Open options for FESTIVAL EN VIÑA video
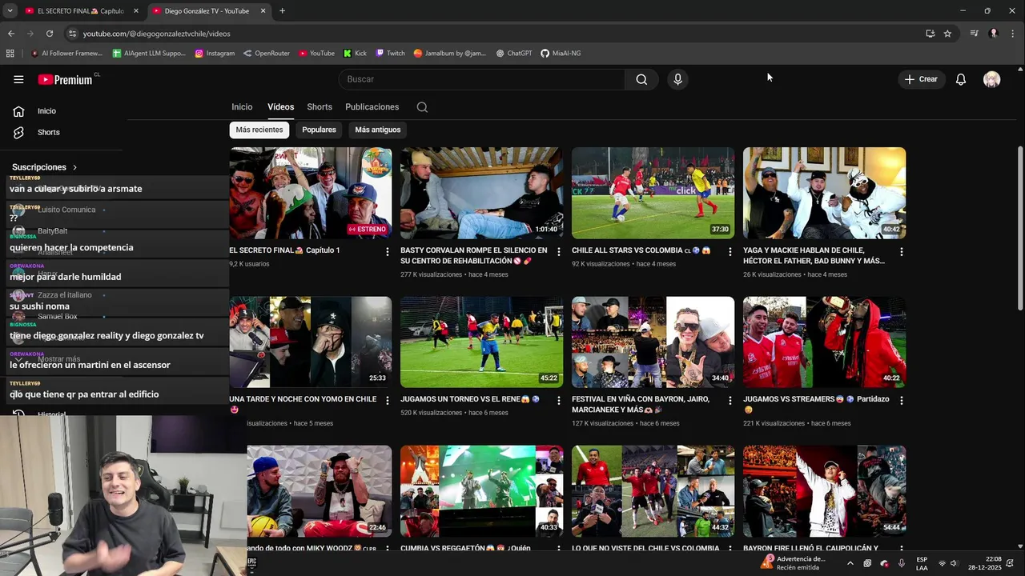1025x576 pixels. [730, 400]
